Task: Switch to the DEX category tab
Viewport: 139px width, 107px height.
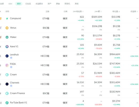Action: (10, 4)
